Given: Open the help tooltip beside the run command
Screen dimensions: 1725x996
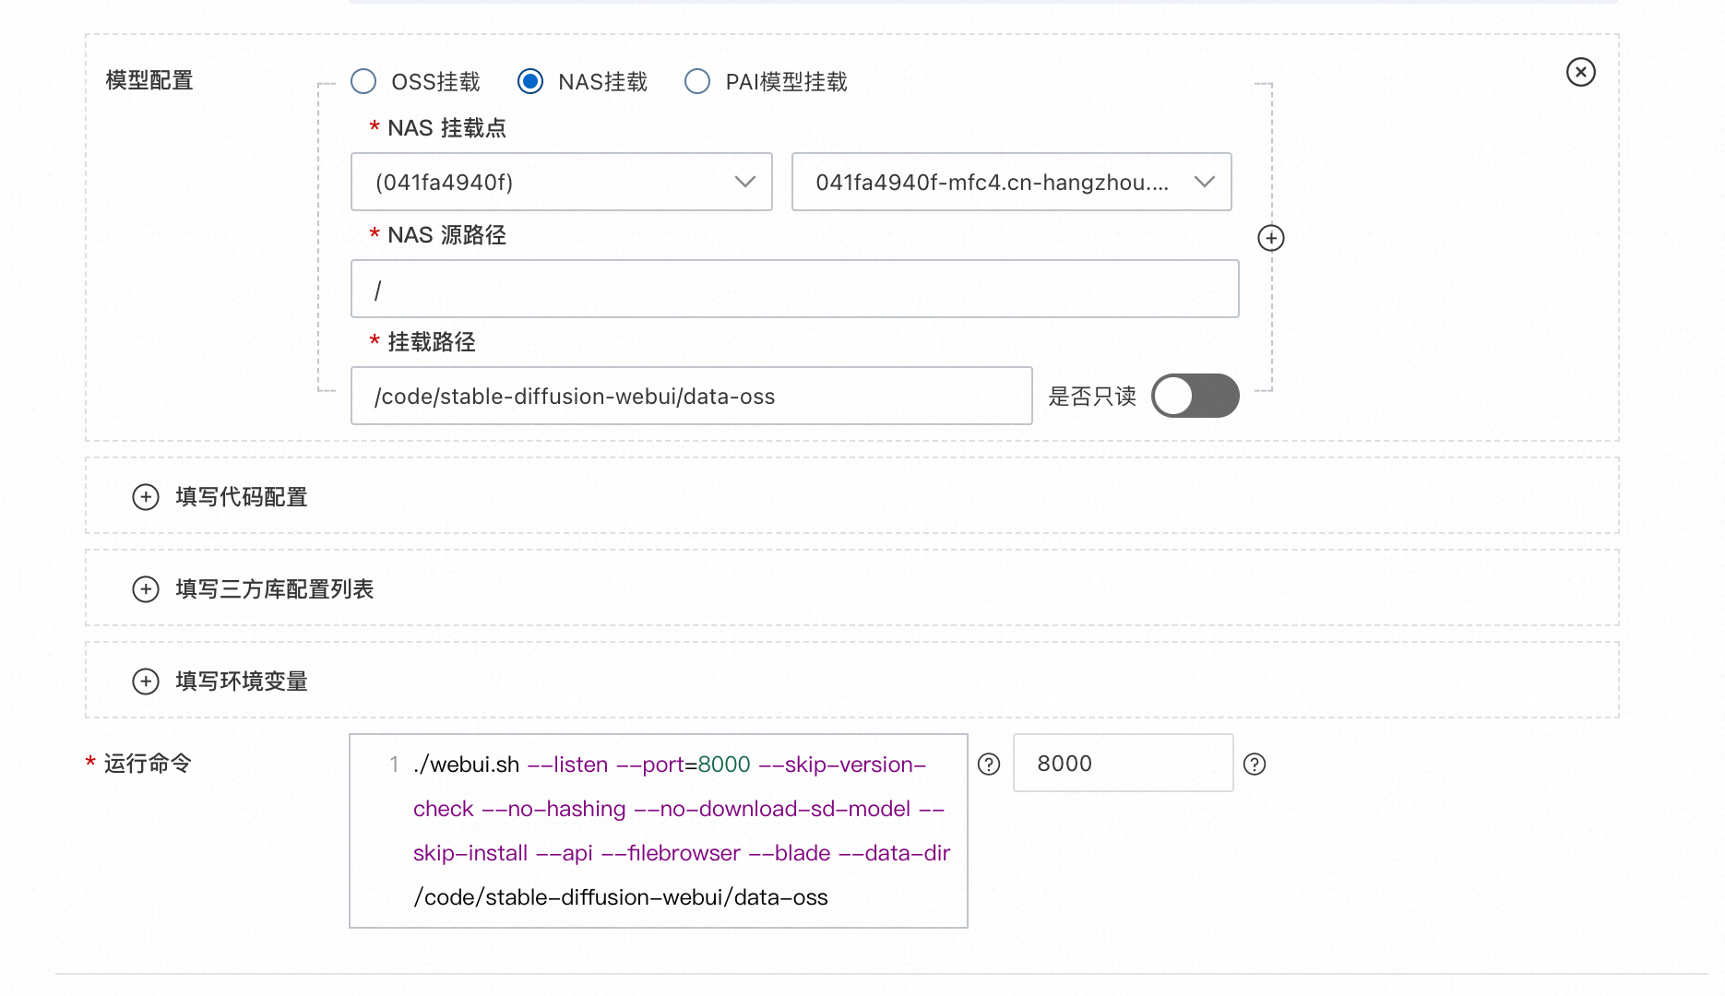Looking at the screenshot, I should click(988, 764).
